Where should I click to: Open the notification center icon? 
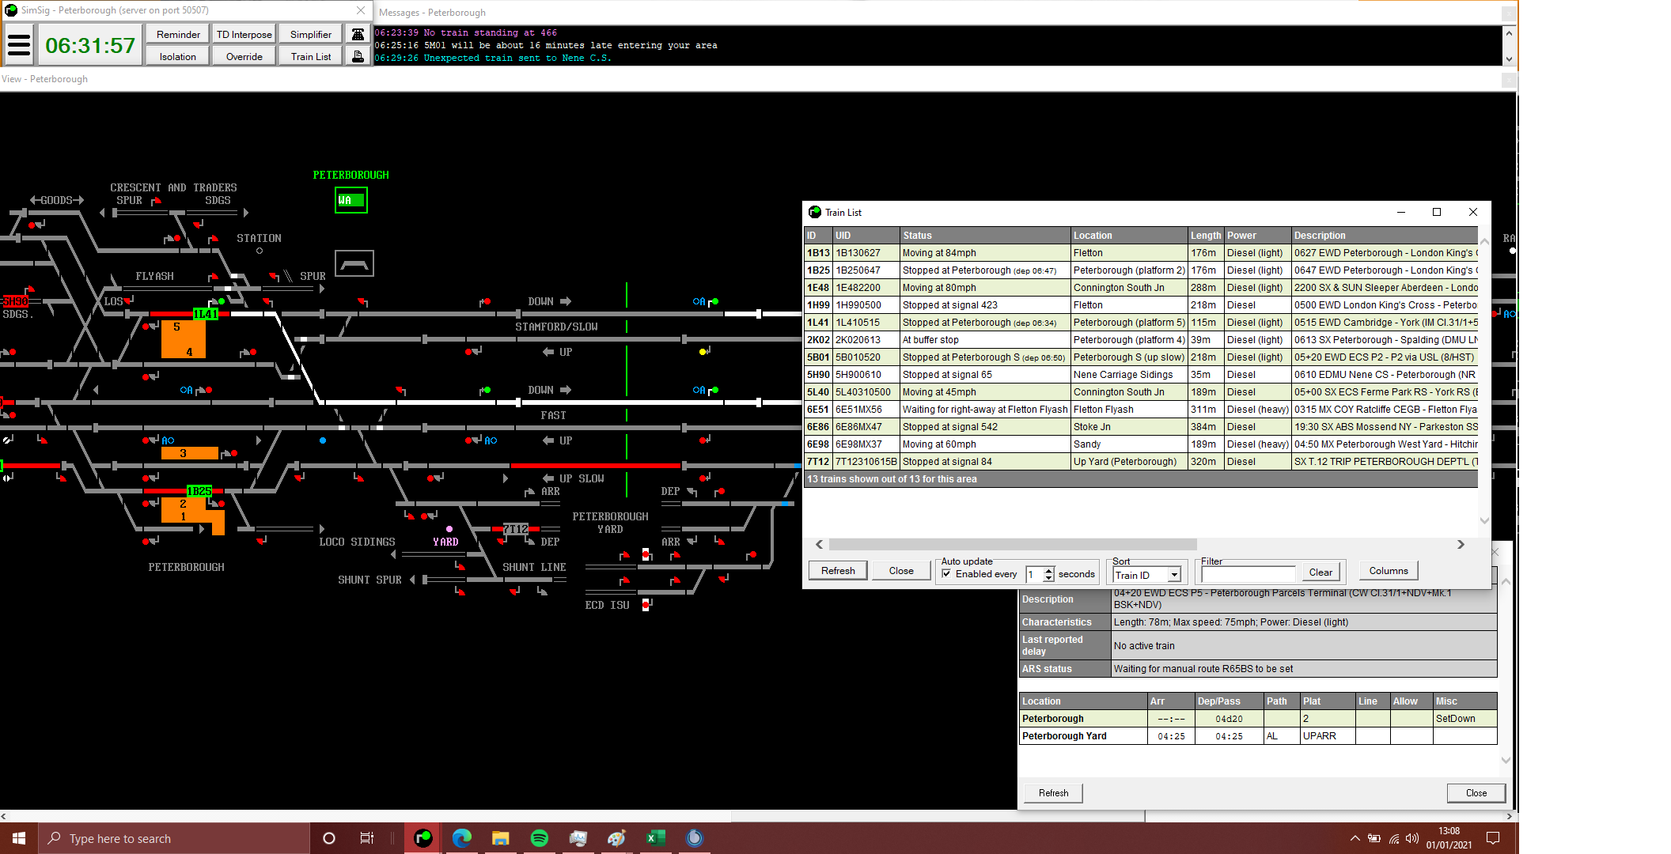point(1493,838)
